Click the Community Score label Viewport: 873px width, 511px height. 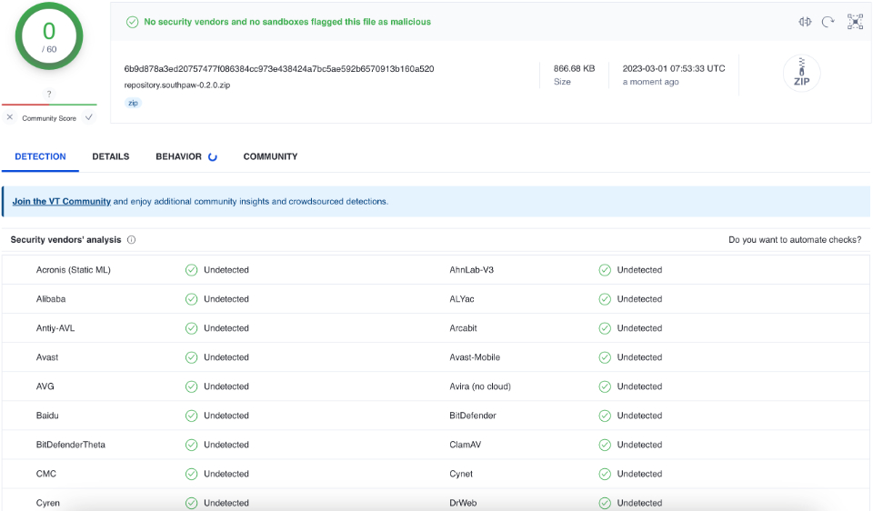[x=49, y=118]
